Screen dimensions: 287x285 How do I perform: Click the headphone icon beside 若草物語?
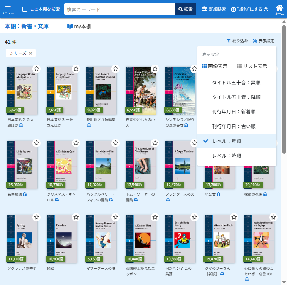(x=25, y=194)
